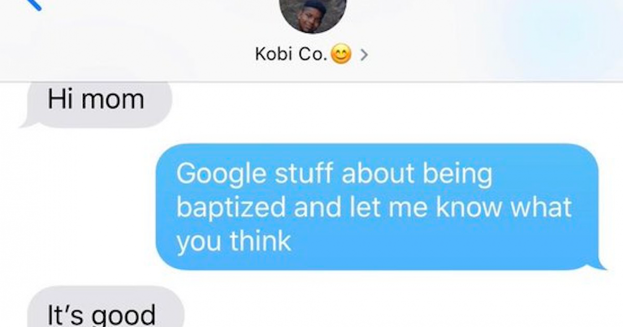Image resolution: width=623 pixels, height=327 pixels.
Task: Select the "Hi mom" message bubble
Action: pyautogui.click(x=97, y=104)
